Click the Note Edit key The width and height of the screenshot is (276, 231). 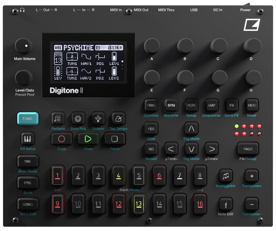click(x=226, y=204)
